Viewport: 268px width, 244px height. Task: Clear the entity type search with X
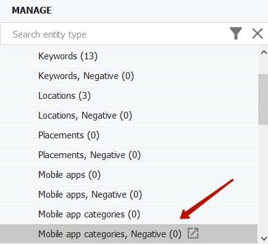[x=258, y=33]
